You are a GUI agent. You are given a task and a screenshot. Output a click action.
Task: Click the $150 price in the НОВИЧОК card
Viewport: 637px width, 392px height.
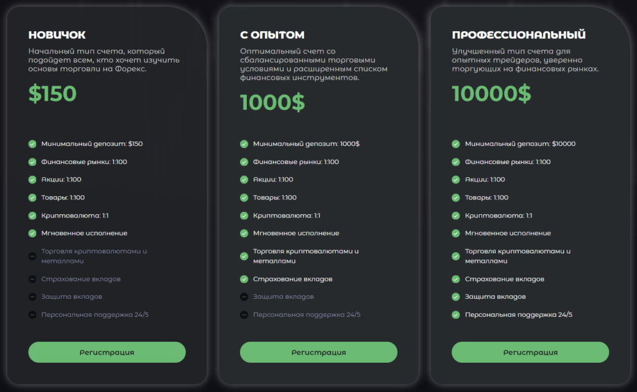tap(52, 93)
